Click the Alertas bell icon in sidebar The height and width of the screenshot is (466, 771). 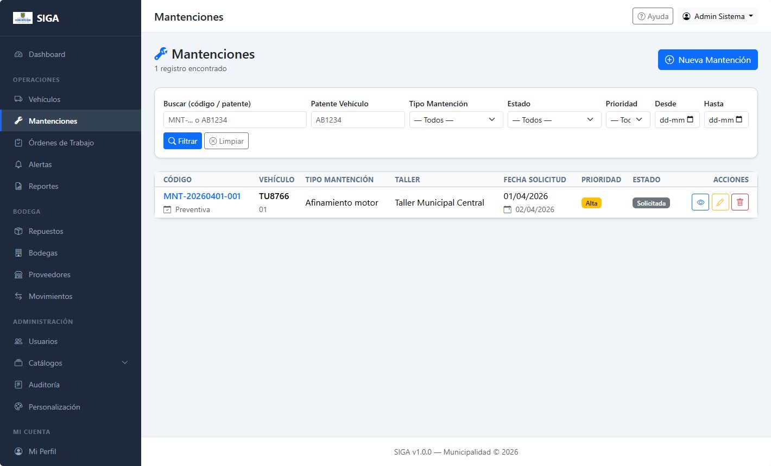click(18, 164)
